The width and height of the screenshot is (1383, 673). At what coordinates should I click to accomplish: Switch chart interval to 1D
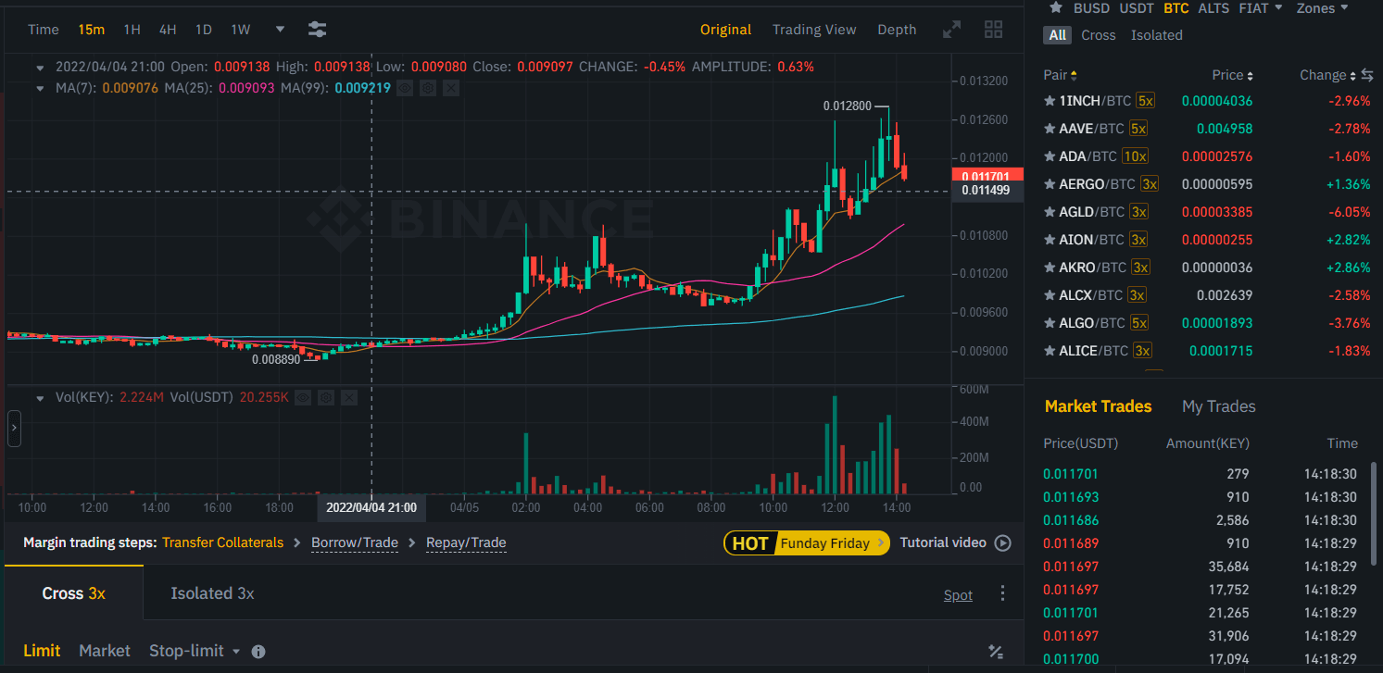pos(203,30)
